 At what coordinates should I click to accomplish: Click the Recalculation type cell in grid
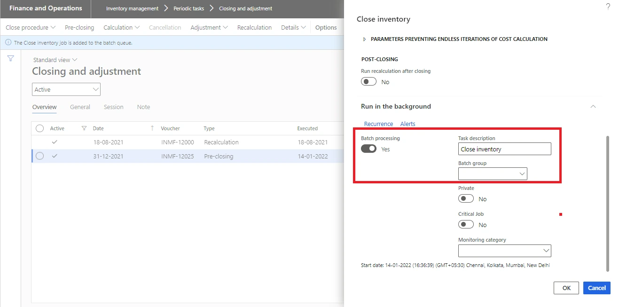[x=221, y=142]
